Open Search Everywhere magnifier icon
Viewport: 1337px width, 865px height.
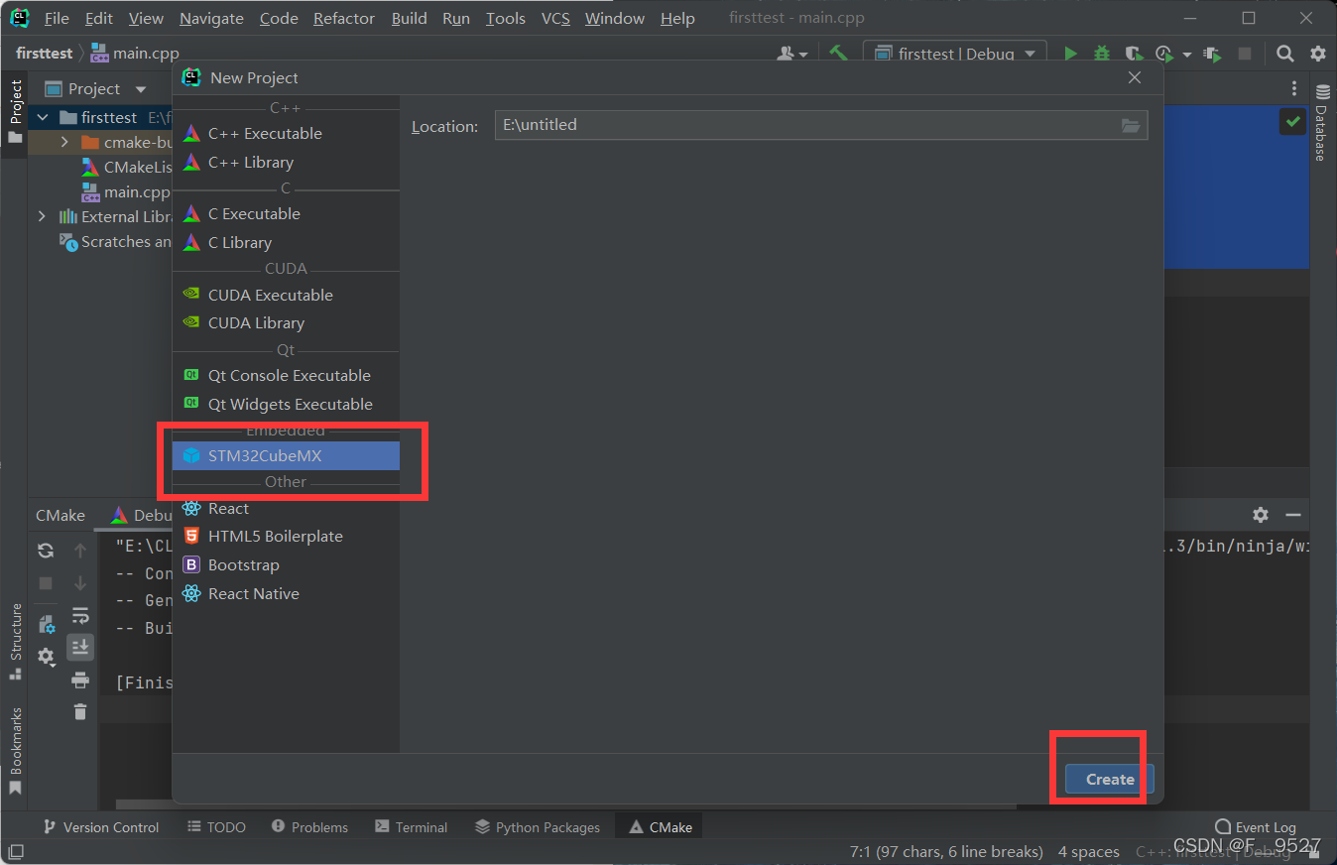pos(1285,54)
